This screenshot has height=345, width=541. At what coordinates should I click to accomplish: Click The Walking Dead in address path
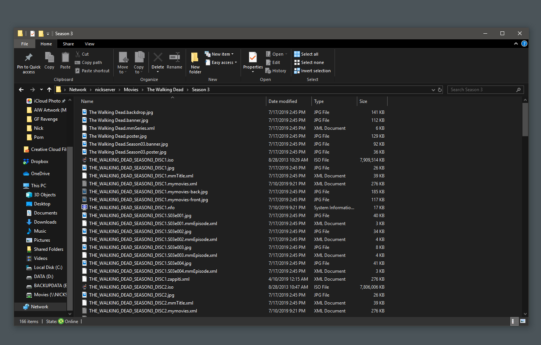pos(165,90)
